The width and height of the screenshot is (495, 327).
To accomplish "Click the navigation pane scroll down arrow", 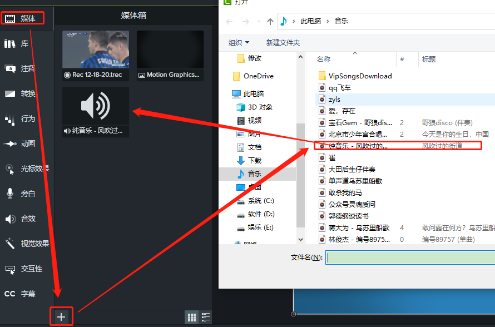I will click(x=300, y=240).
